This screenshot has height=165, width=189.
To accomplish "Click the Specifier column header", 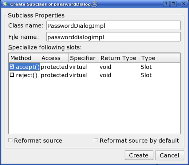I will [84, 58].
